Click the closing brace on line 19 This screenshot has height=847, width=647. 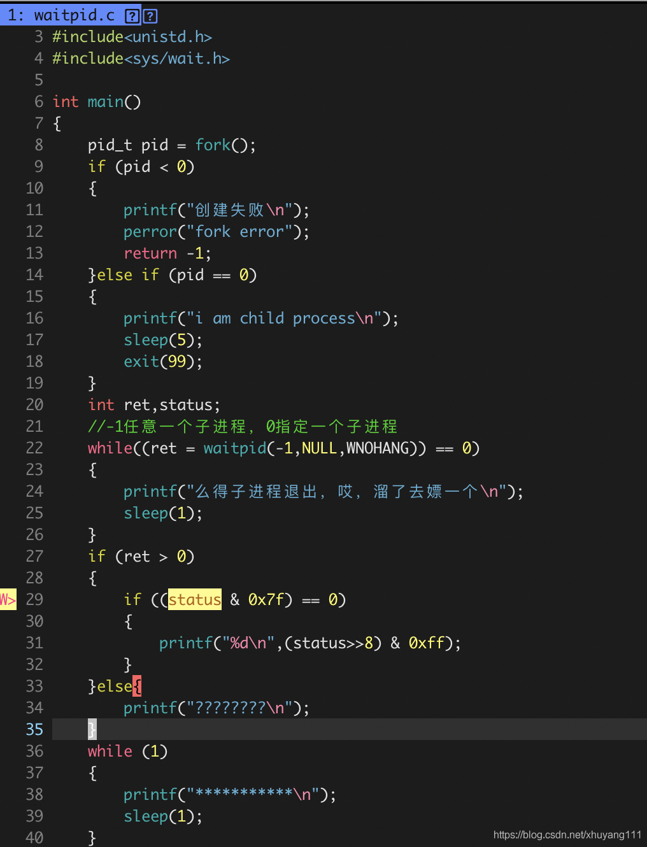pyautogui.click(x=92, y=383)
